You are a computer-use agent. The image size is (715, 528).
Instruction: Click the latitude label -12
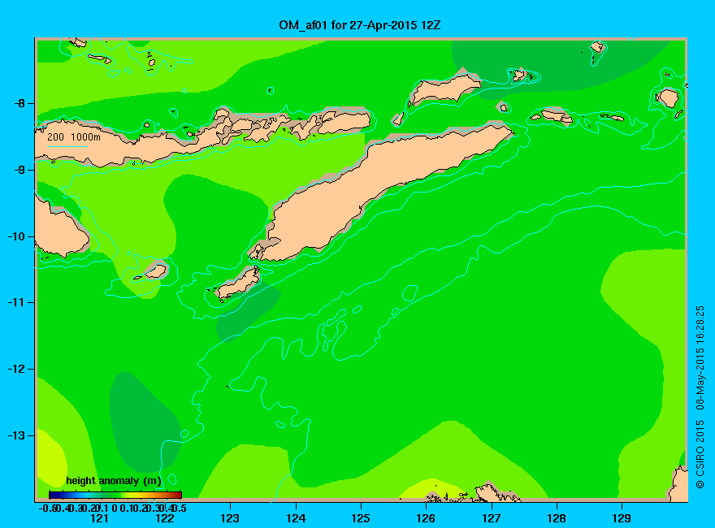(x=17, y=369)
